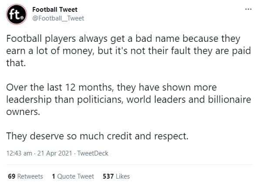Click the Football Tweet display name
Viewport: 256px width, 186px height.
click(x=55, y=10)
